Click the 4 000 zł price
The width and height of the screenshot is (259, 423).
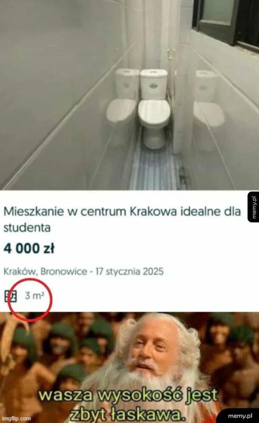[x=29, y=249]
